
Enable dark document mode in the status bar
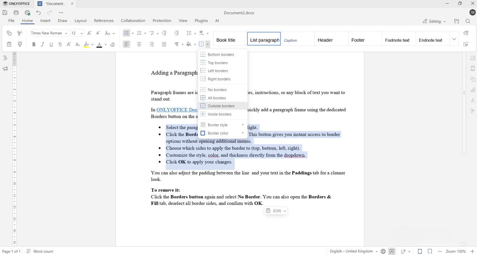point(420,251)
